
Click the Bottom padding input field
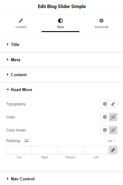pos(70,150)
